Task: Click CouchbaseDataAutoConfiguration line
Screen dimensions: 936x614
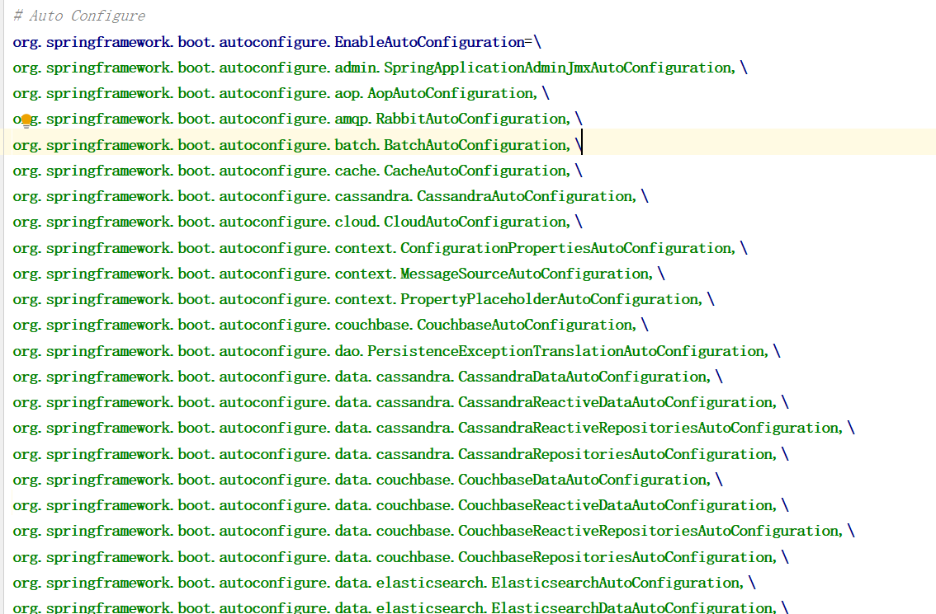Action: tap(368, 480)
